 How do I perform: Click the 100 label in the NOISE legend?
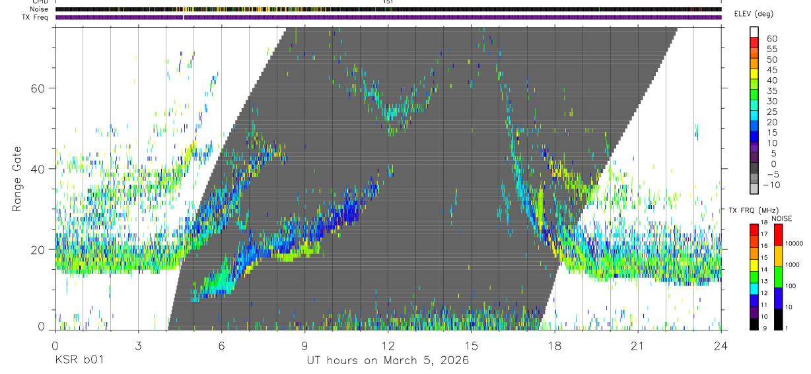pos(791,286)
